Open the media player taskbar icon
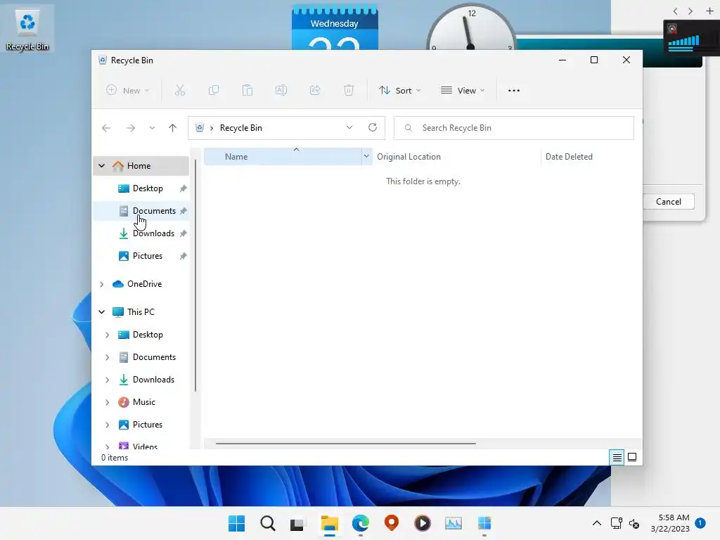Viewport: 720px width, 540px height. click(422, 523)
